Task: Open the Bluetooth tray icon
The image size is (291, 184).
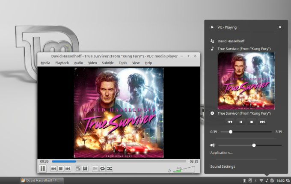Action: click(255, 180)
